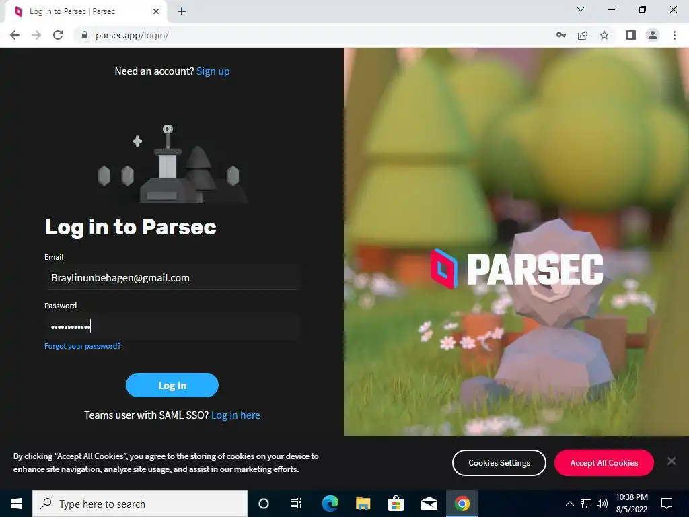Dismiss cookie banner with X
The width and height of the screenshot is (689, 517).
671,461
